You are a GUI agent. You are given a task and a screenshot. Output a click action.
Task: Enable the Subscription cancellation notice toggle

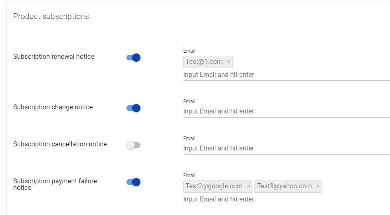(x=133, y=145)
